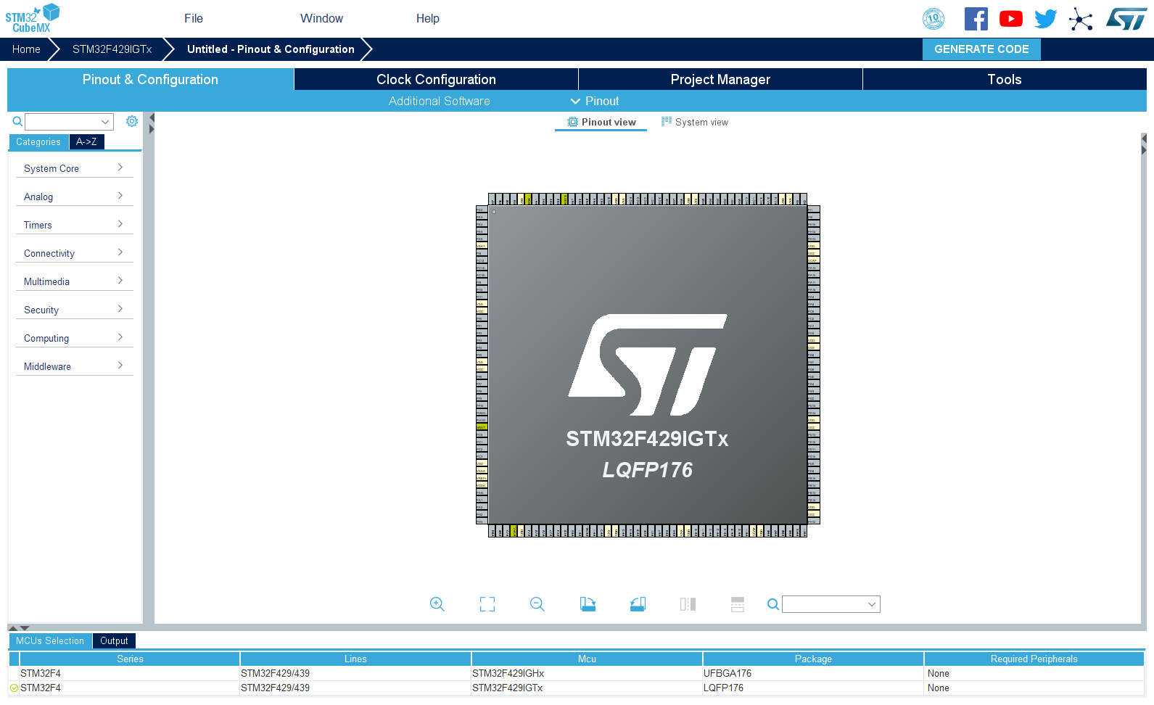Screen dimensions: 1154x705
Task: Sort the table by the Lines header
Action: (x=355, y=659)
